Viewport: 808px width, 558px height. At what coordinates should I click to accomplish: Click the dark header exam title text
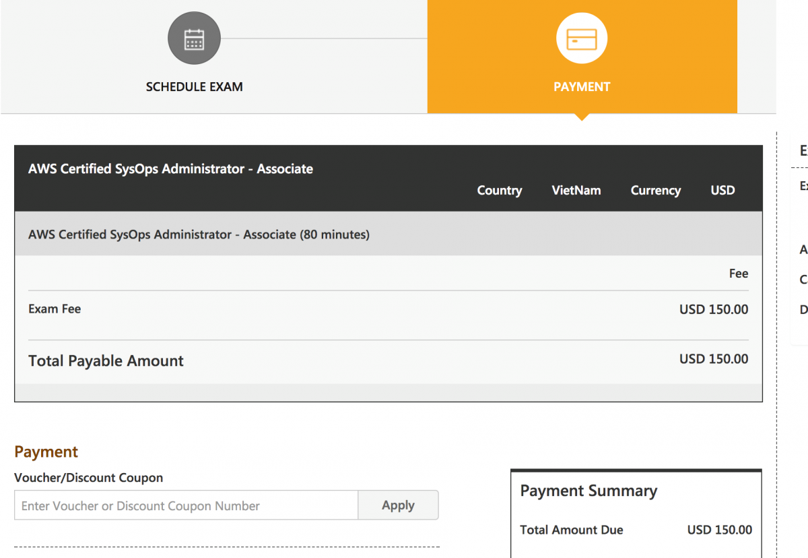[170, 168]
